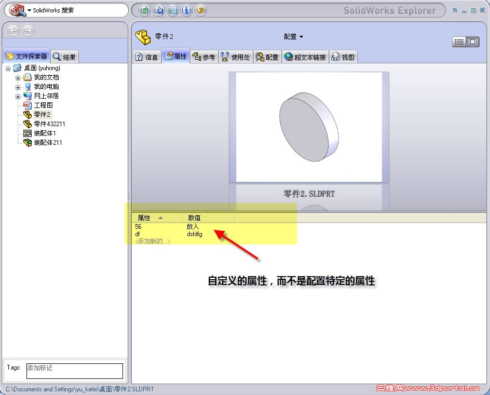
Task: Click the options list toolbar icon
Action: pyautogui.click(x=172, y=10)
